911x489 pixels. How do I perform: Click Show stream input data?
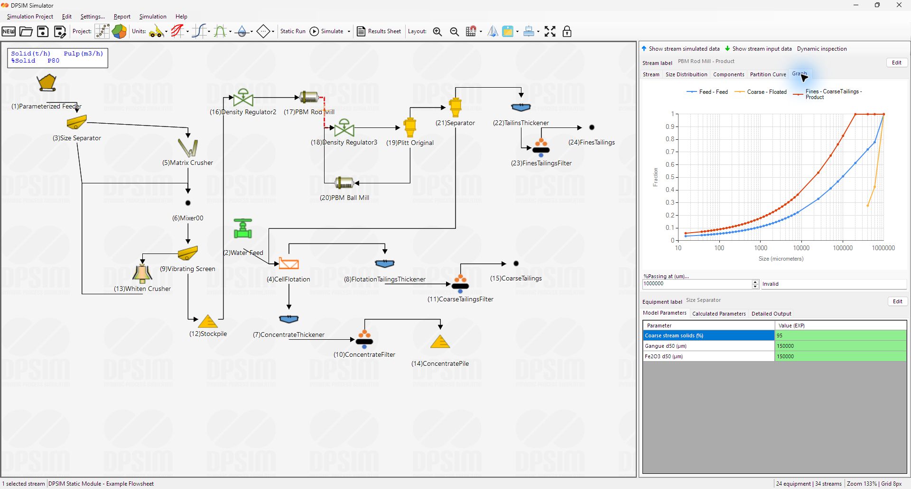pos(758,49)
